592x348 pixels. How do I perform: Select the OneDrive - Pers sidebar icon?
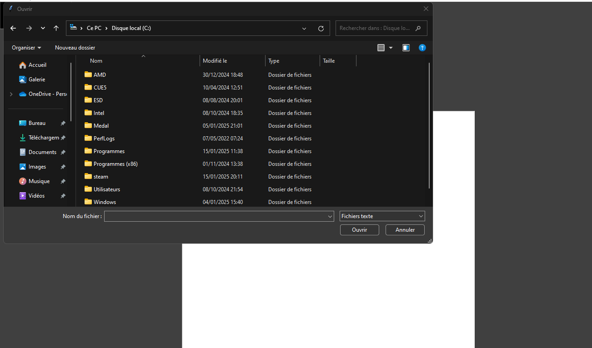[23, 94]
